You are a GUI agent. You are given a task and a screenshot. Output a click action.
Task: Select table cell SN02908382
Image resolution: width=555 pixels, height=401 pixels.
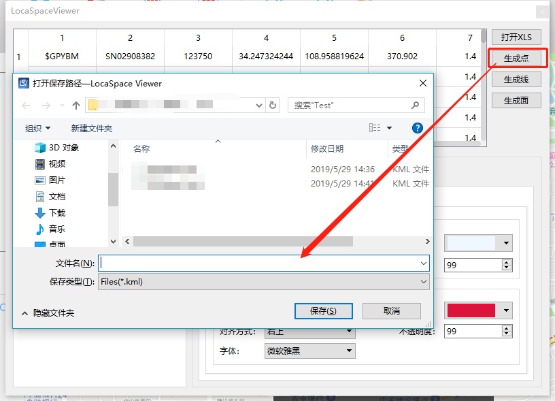click(x=131, y=57)
